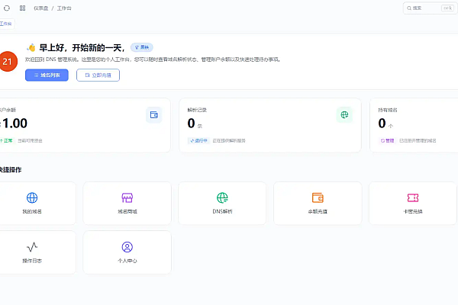The image size is (458, 305).
Task: Click the small blue tag after the greeting
Action: (x=142, y=47)
